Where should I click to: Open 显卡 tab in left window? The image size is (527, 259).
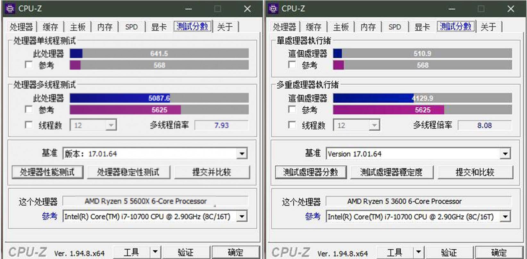click(159, 27)
